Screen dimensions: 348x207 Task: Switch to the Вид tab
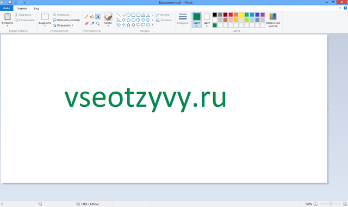point(36,9)
